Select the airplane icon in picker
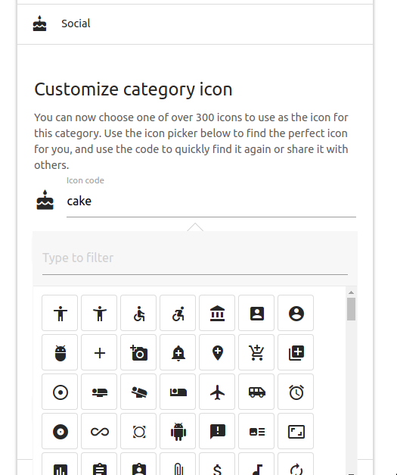The height and width of the screenshot is (475, 397). pos(217,392)
